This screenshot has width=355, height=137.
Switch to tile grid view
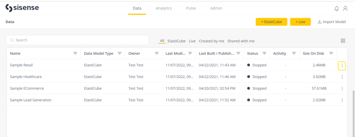point(343,41)
